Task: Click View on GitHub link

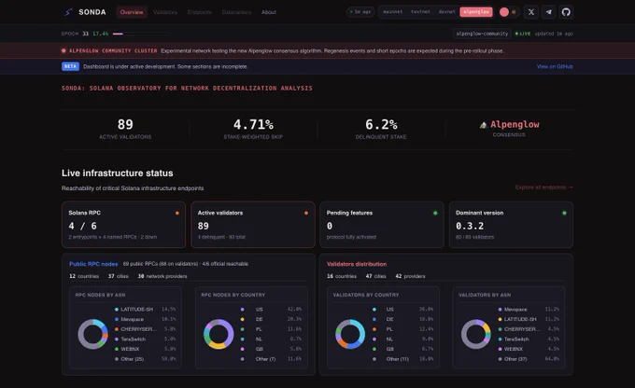Action: point(555,66)
